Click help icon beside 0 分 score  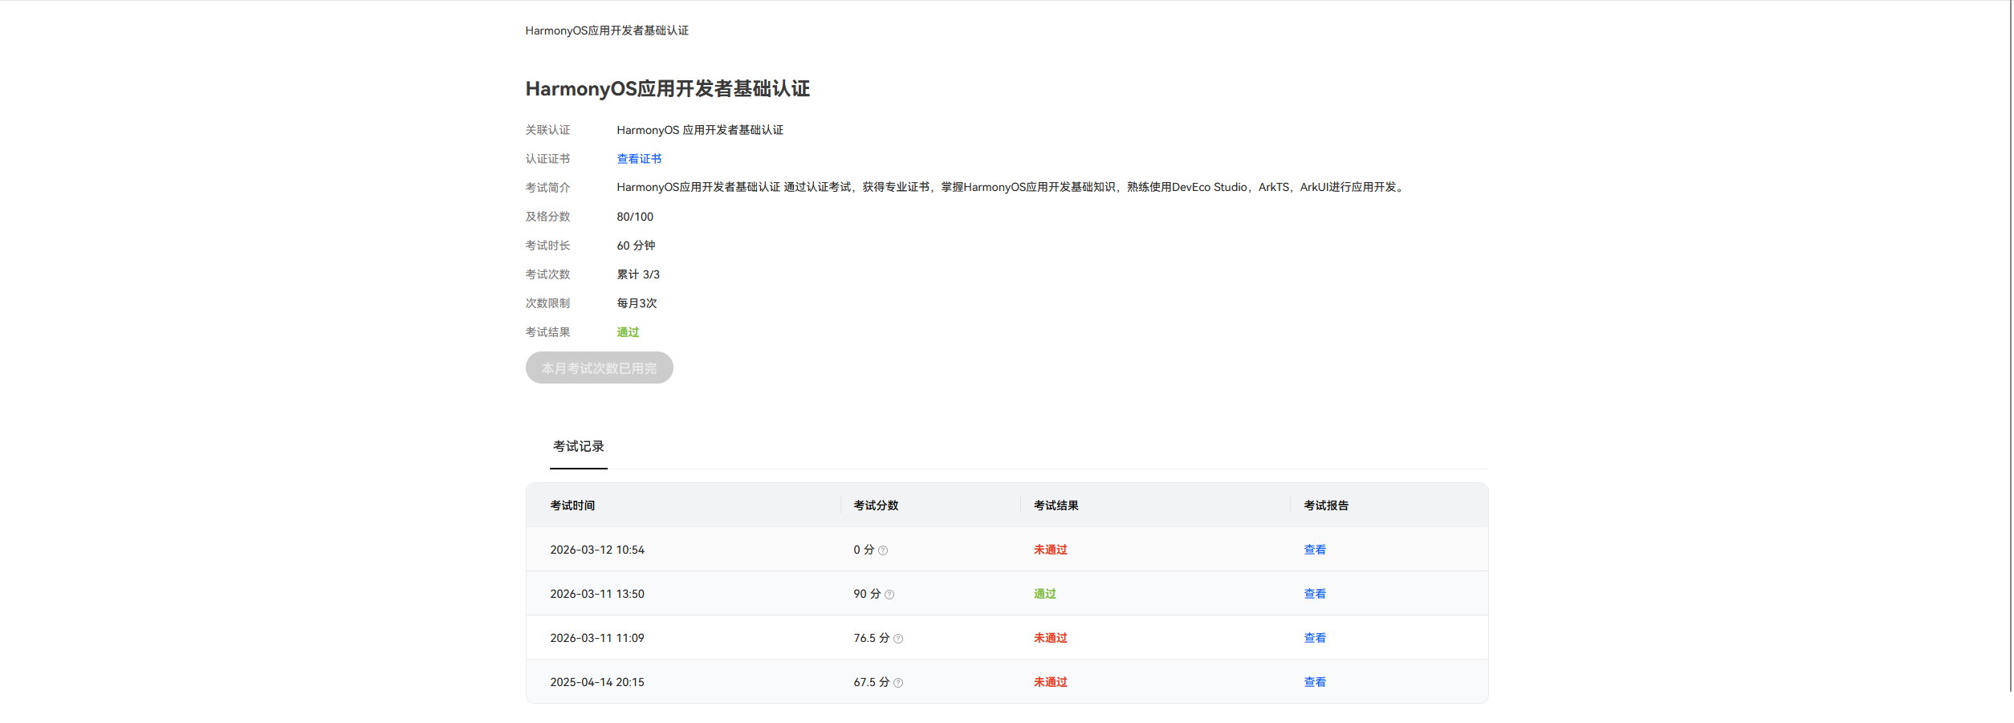point(883,550)
